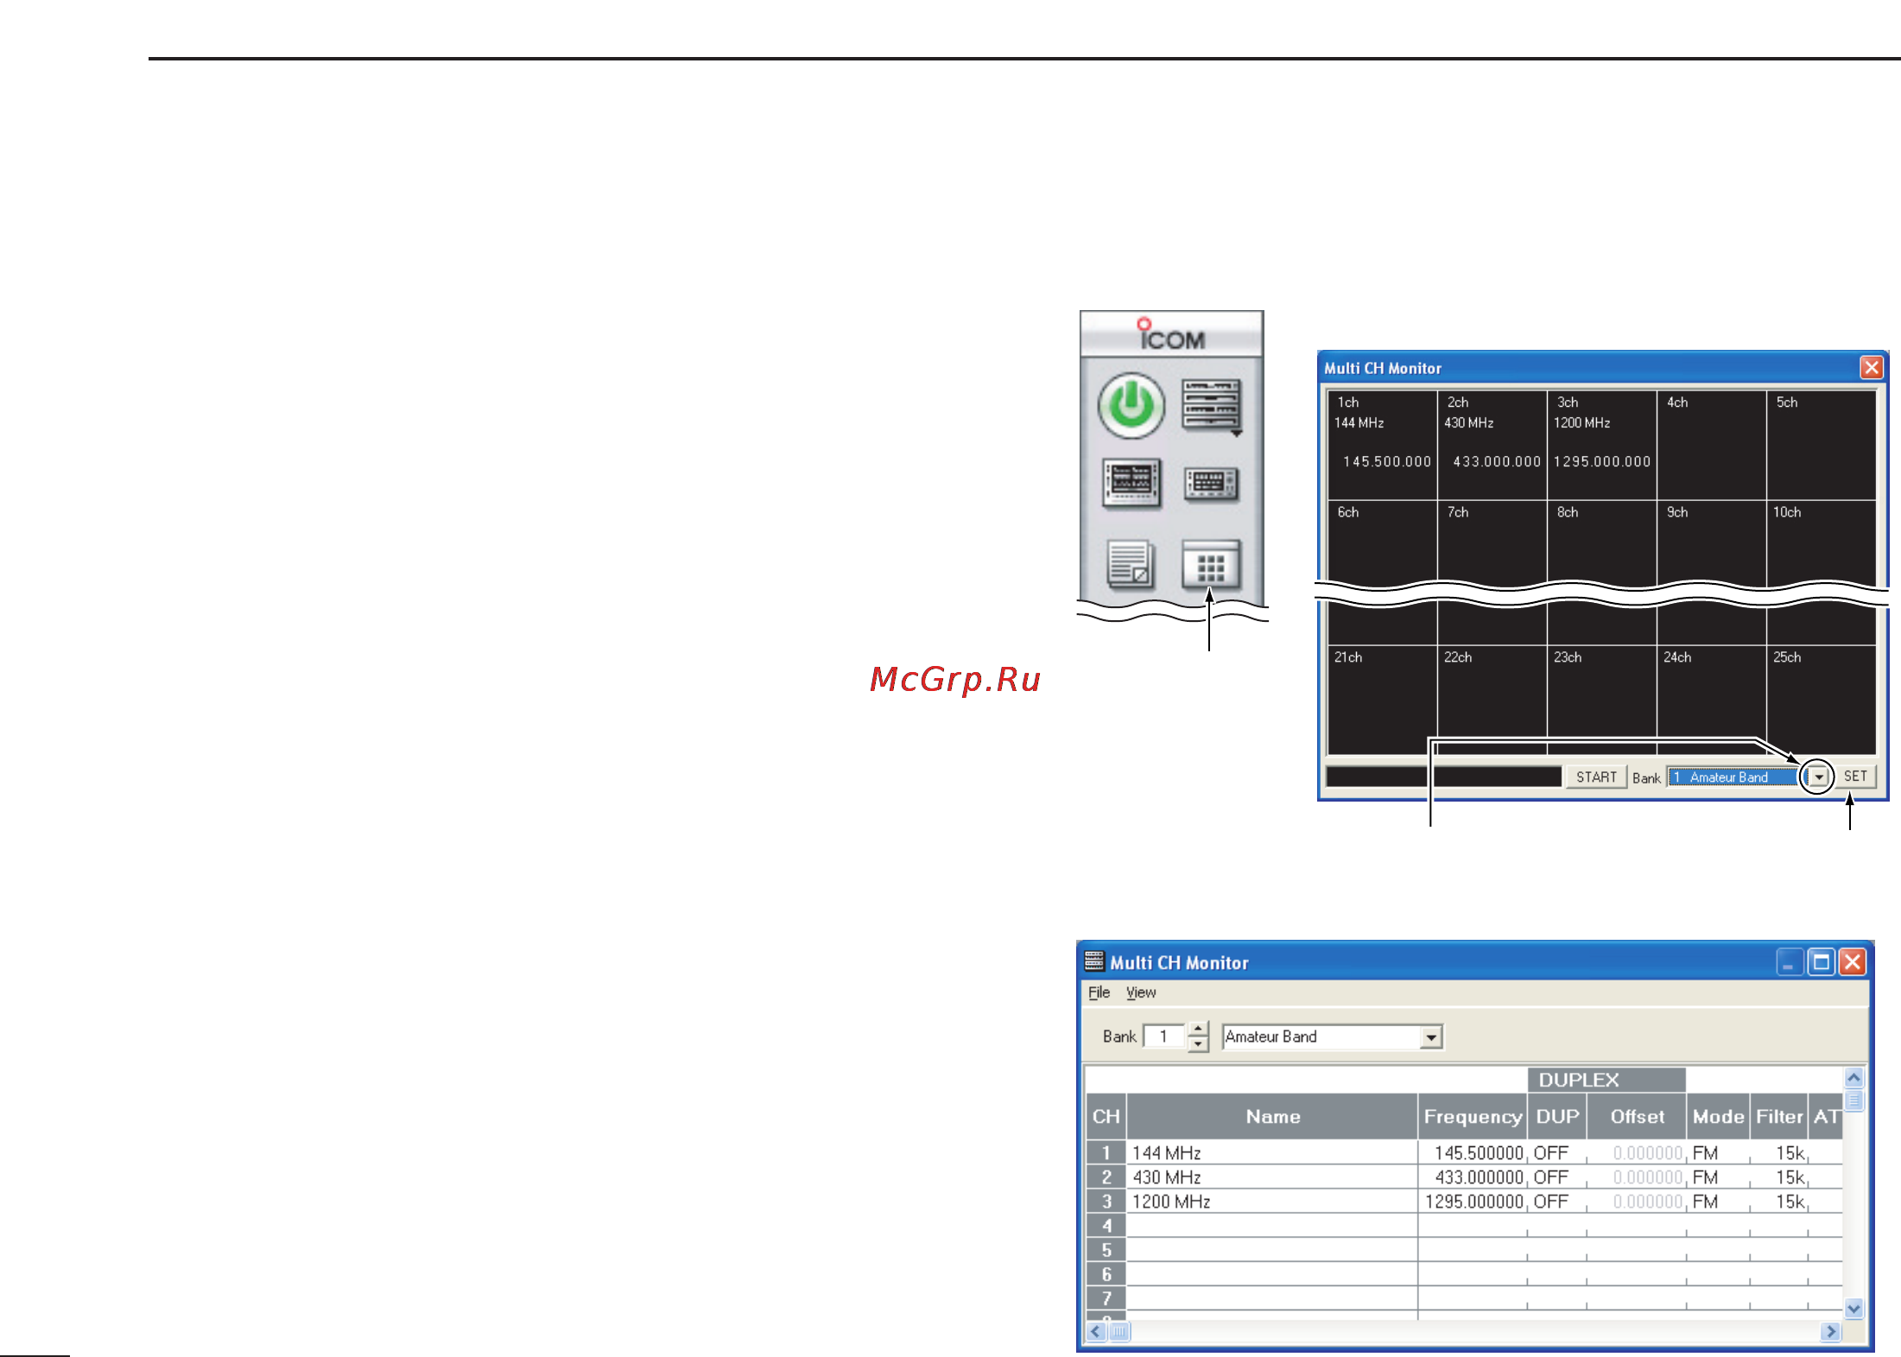Click the black status field left of START

pyautogui.click(x=1444, y=777)
